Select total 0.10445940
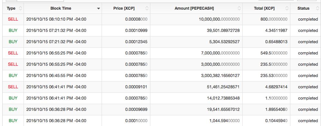The width and height of the screenshot is (321, 126). coord(276,121)
